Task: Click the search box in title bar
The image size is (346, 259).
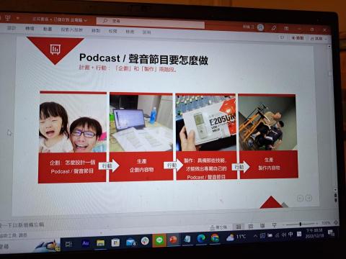Action: click(151, 22)
